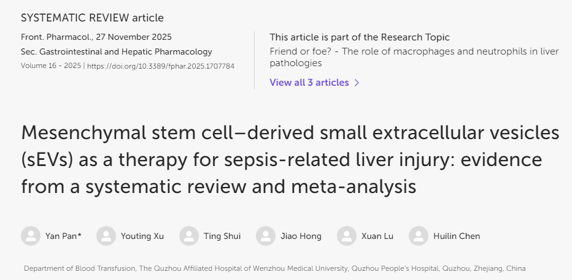Open the View all 3 articles link
This screenshot has width=572, height=280.
[x=309, y=83]
